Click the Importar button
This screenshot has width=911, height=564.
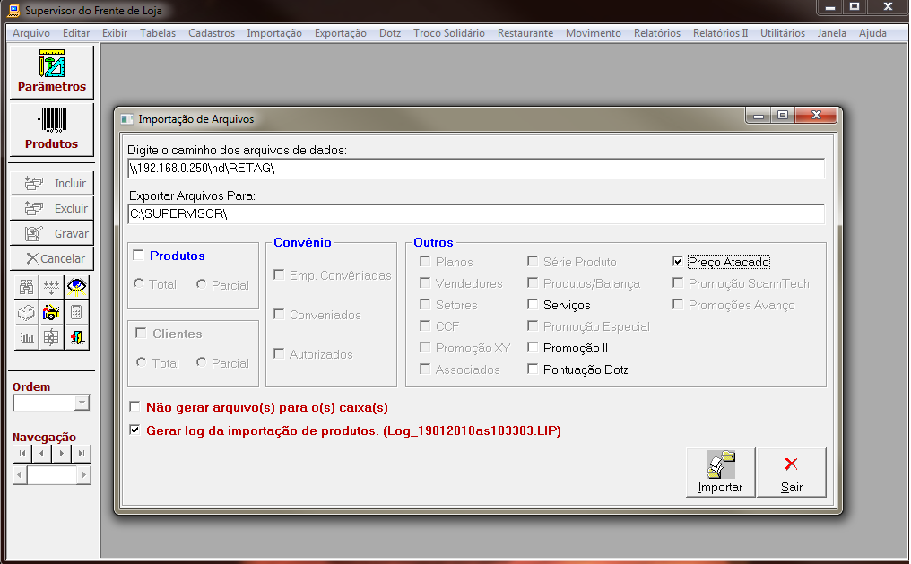(x=720, y=473)
